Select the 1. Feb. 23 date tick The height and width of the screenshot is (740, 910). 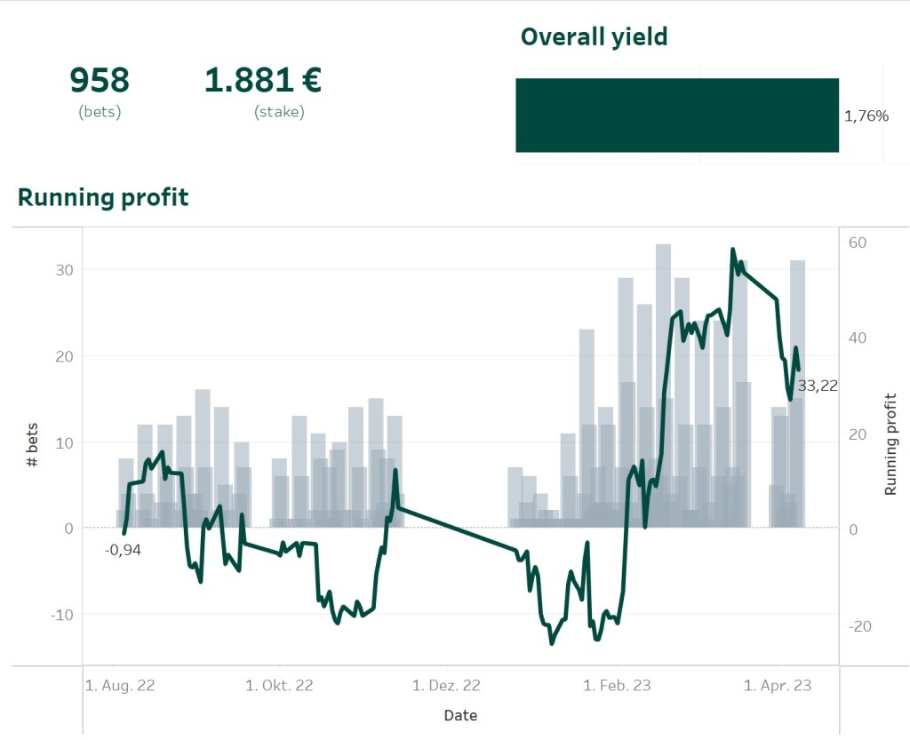click(x=617, y=686)
